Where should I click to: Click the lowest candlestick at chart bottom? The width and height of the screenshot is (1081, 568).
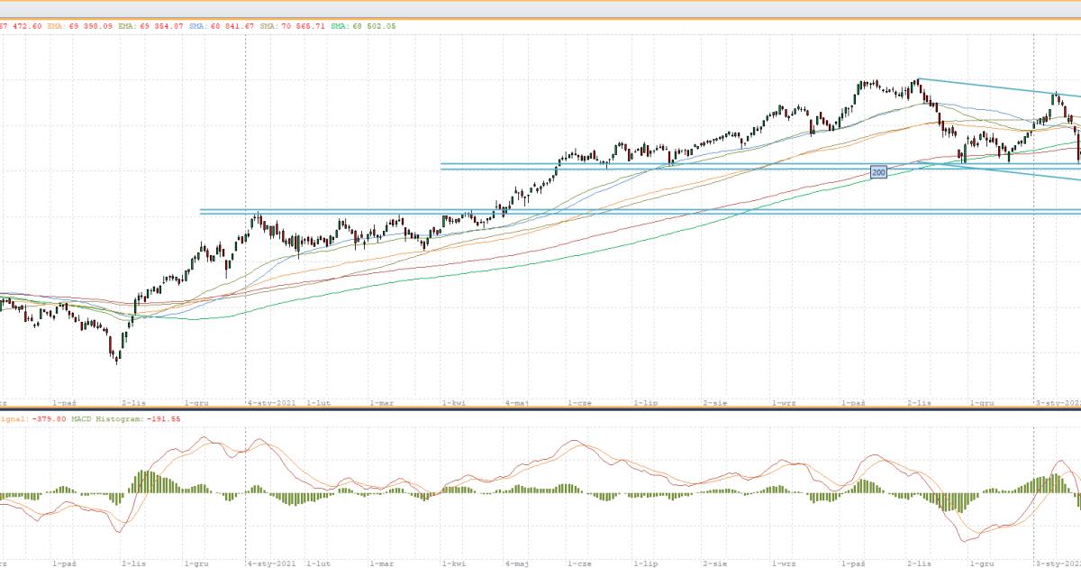point(116,357)
